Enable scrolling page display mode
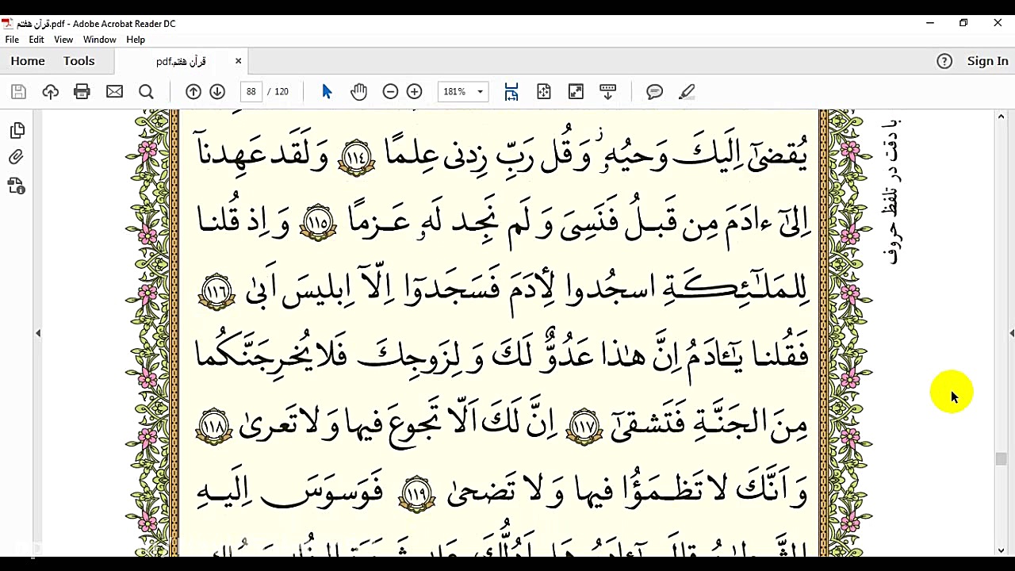This screenshot has width=1015, height=571. tap(511, 91)
